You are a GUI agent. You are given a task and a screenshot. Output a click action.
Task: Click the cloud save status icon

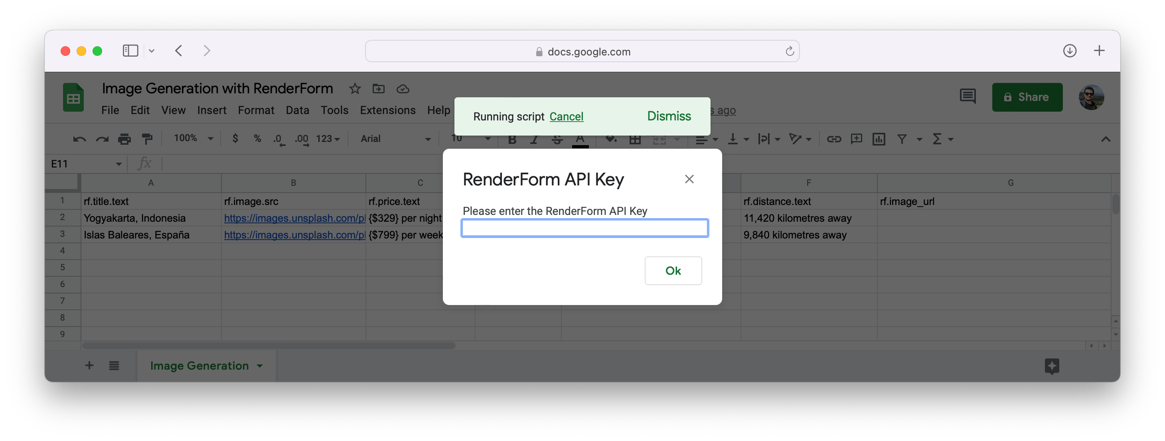[403, 89]
